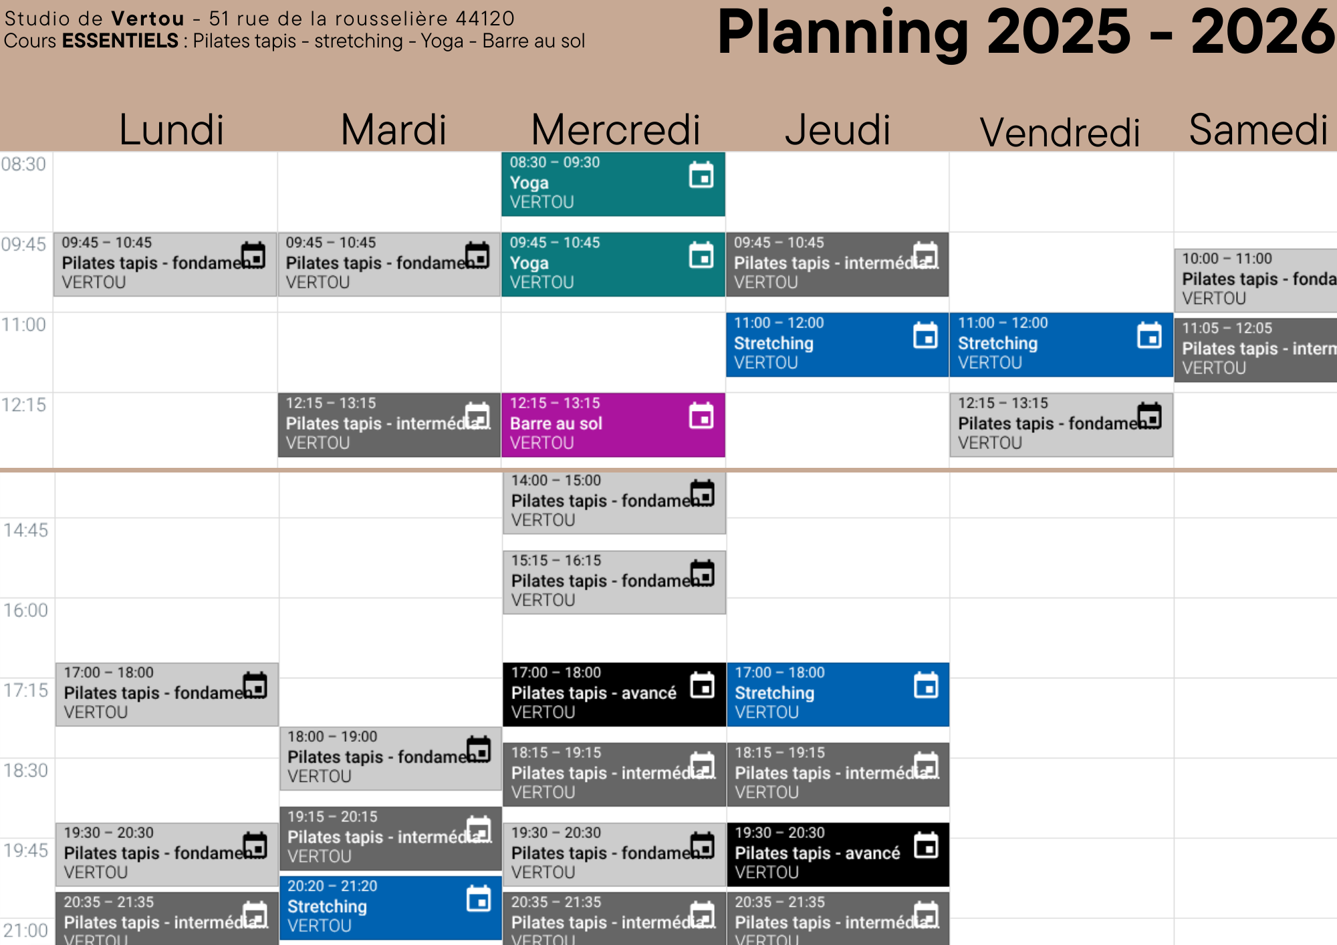Image resolution: width=1337 pixels, height=945 pixels.
Task: Open Saturday 10:00 Pilates tapis class
Action: click(1255, 281)
